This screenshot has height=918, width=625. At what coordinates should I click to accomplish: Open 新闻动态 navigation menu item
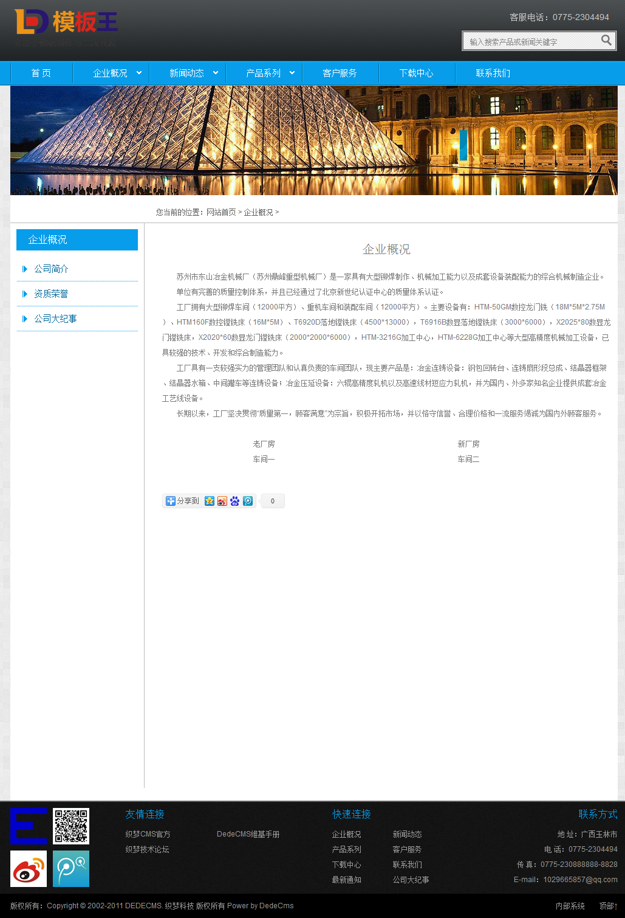tap(186, 73)
